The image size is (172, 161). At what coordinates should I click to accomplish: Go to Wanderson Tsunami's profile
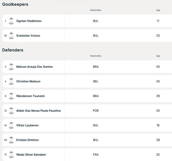31,96
